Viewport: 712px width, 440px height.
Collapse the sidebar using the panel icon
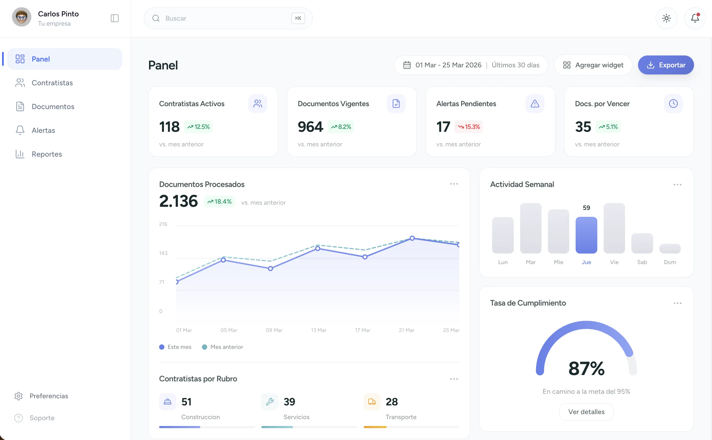click(x=114, y=18)
